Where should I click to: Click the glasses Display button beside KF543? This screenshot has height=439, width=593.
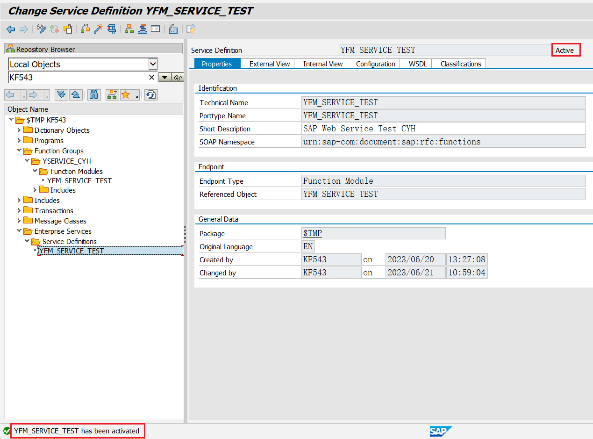point(178,78)
